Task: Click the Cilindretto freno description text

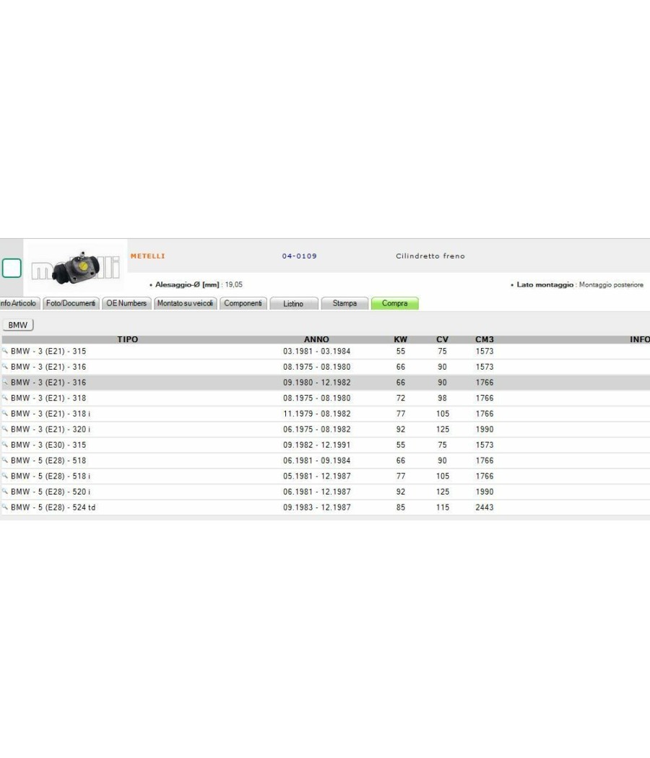Action: pos(430,256)
